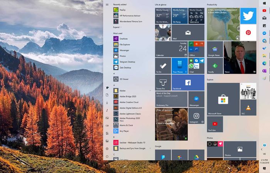The width and height of the screenshot is (270, 173).
Task: Open Music shortcut in Start sidebar
Action: (x=107, y=110)
